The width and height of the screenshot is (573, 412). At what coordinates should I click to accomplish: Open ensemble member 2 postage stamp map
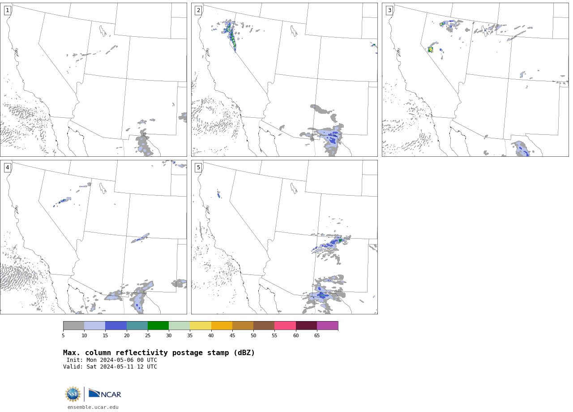pyautogui.click(x=284, y=80)
